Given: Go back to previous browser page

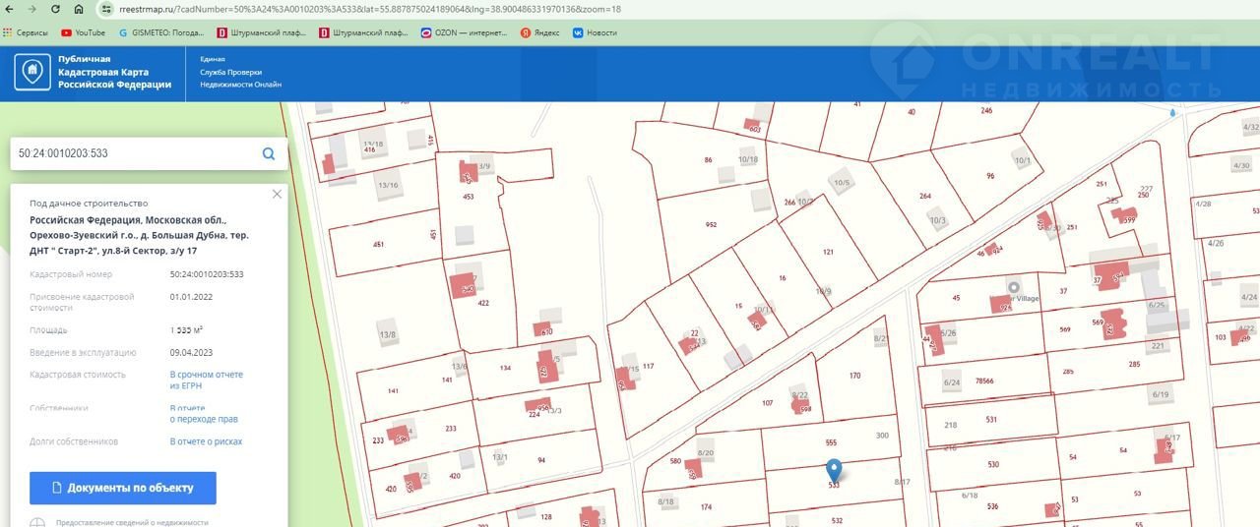Looking at the screenshot, I should tap(10, 9).
